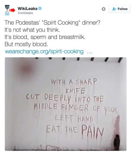Screen dimensions: 136x152
Task: Click "WITH A SHARP" writing in the photo
Action: click(x=74, y=82)
